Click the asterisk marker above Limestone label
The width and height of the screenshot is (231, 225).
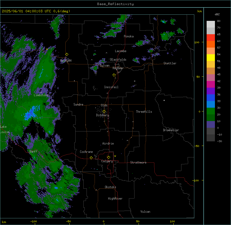[x=41, y=92]
